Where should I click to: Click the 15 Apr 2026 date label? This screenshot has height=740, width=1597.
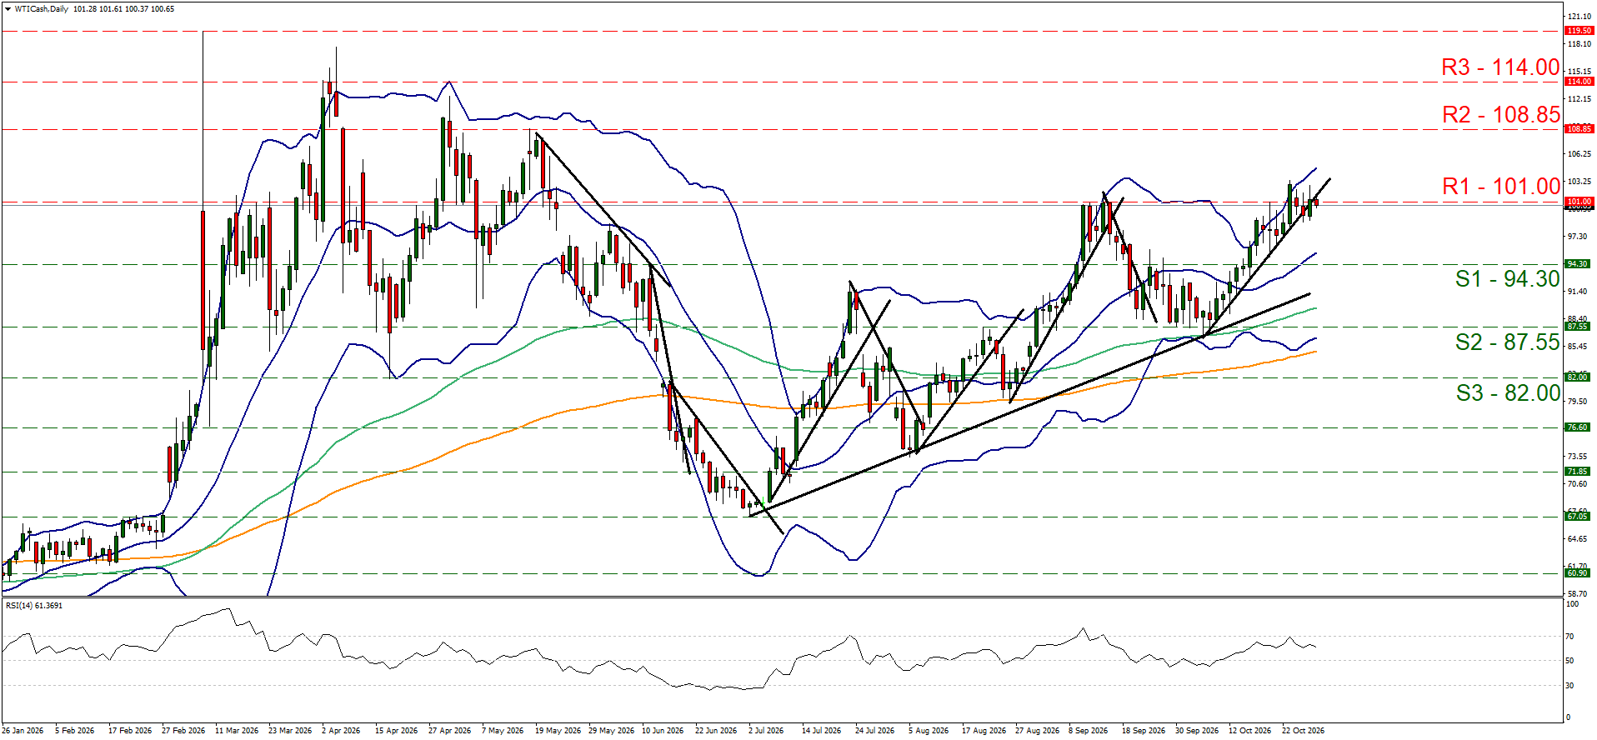pyautogui.click(x=397, y=731)
